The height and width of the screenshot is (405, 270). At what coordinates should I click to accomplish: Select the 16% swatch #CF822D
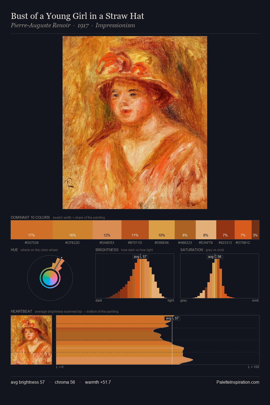[73, 230]
